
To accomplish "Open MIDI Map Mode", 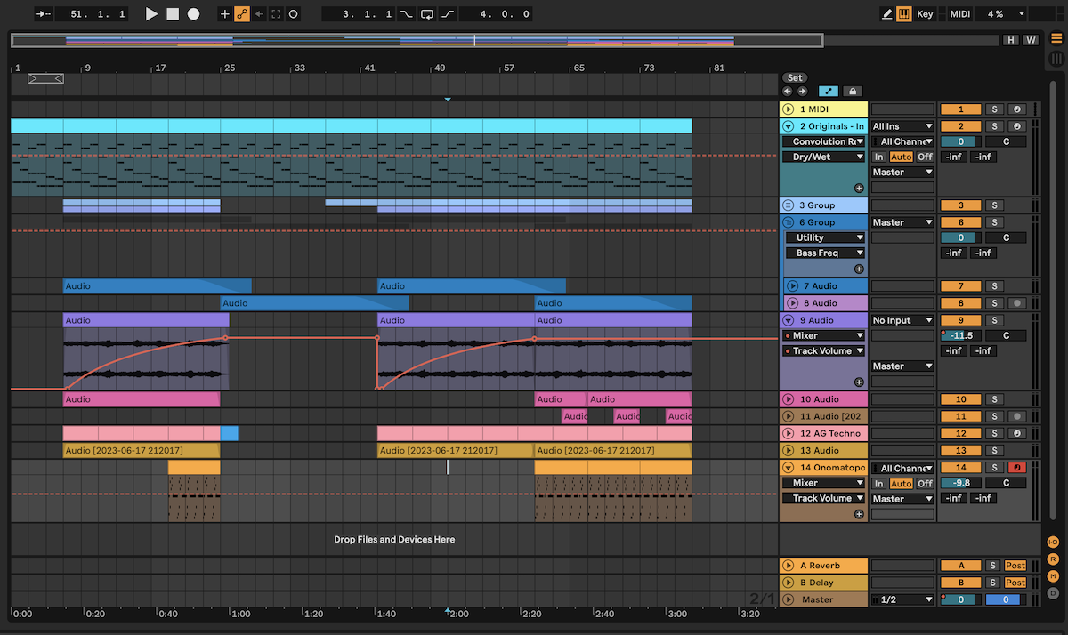I will pos(959,14).
